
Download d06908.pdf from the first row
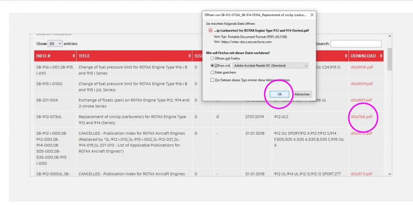(x=362, y=67)
